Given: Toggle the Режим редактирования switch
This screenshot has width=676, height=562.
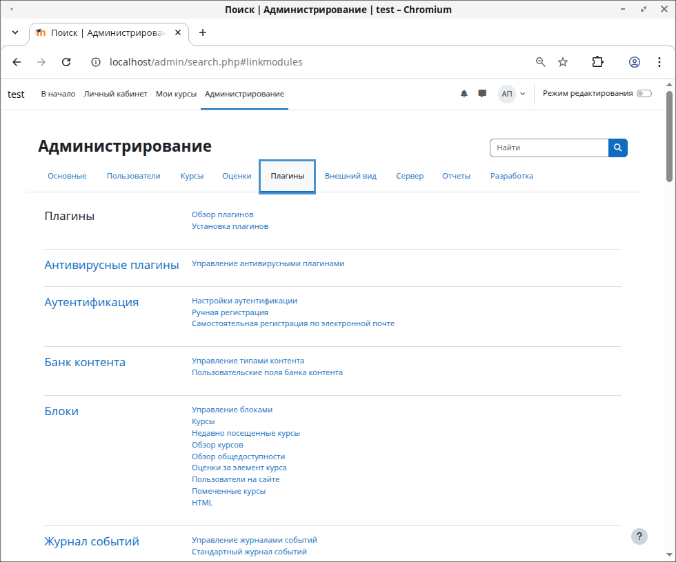Looking at the screenshot, I should [644, 94].
